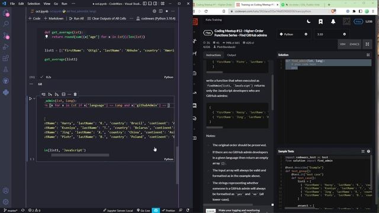
Task: Open the GitHub view in activity bar
Action: click(x=6, y=81)
